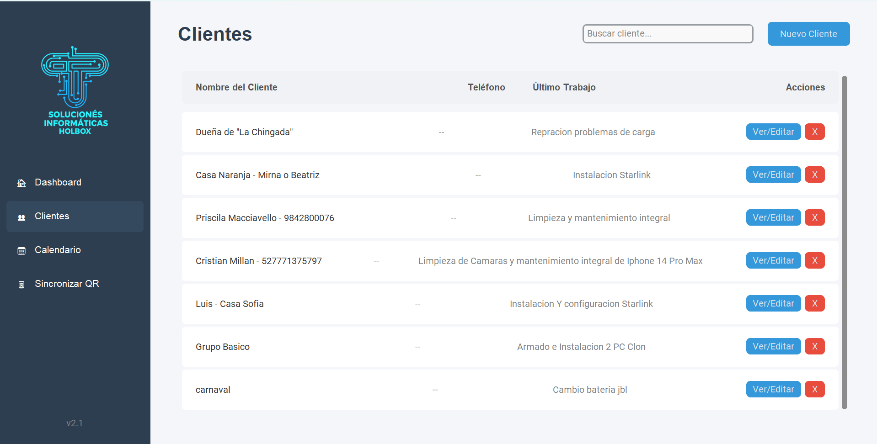Click the Último Trabajo column header
Screen dimensions: 877x444
pyautogui.click(x=564, y=87)
